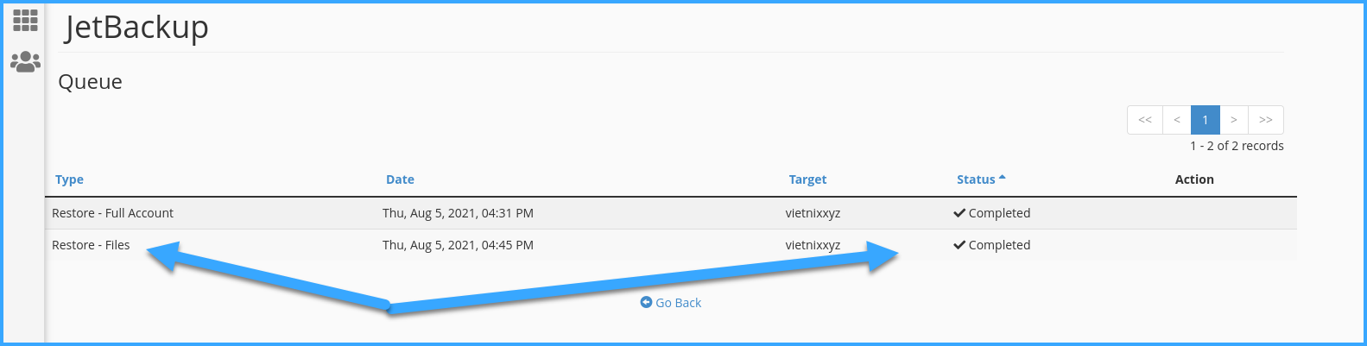Click checkmark icon for Restore - Full Account
The height and width of the screenshot is (346, 1367).
(x=959, y=213)
